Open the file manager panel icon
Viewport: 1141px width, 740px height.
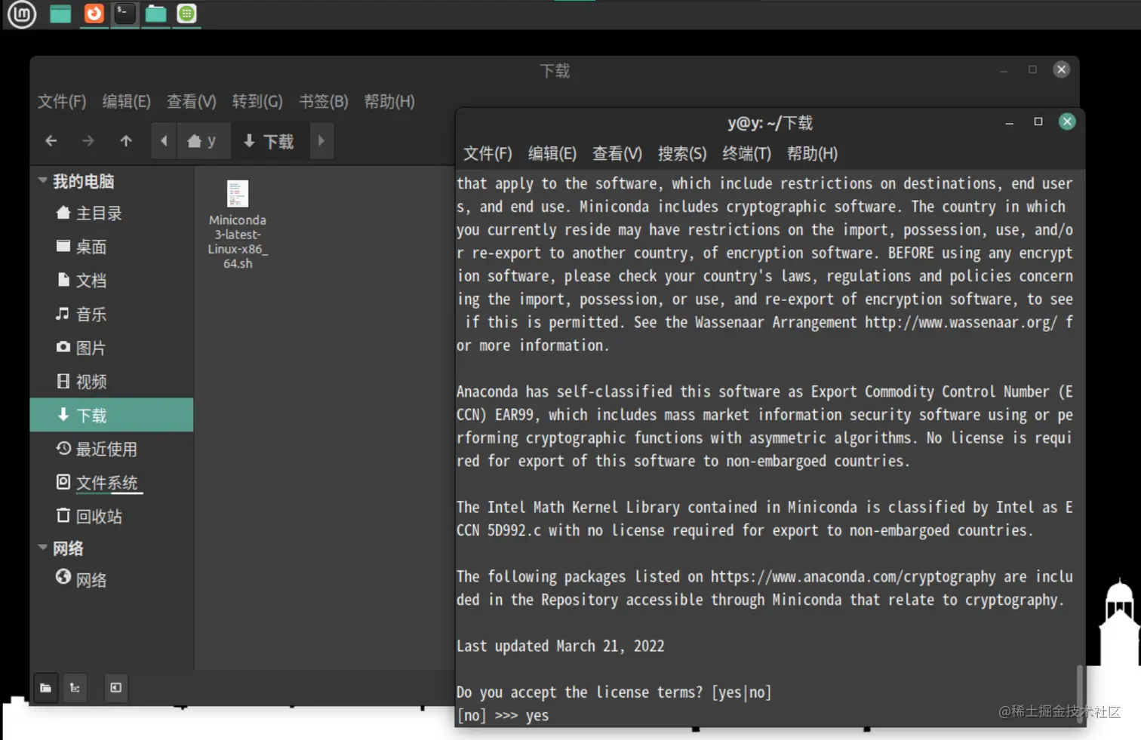(x=155, y=14)
